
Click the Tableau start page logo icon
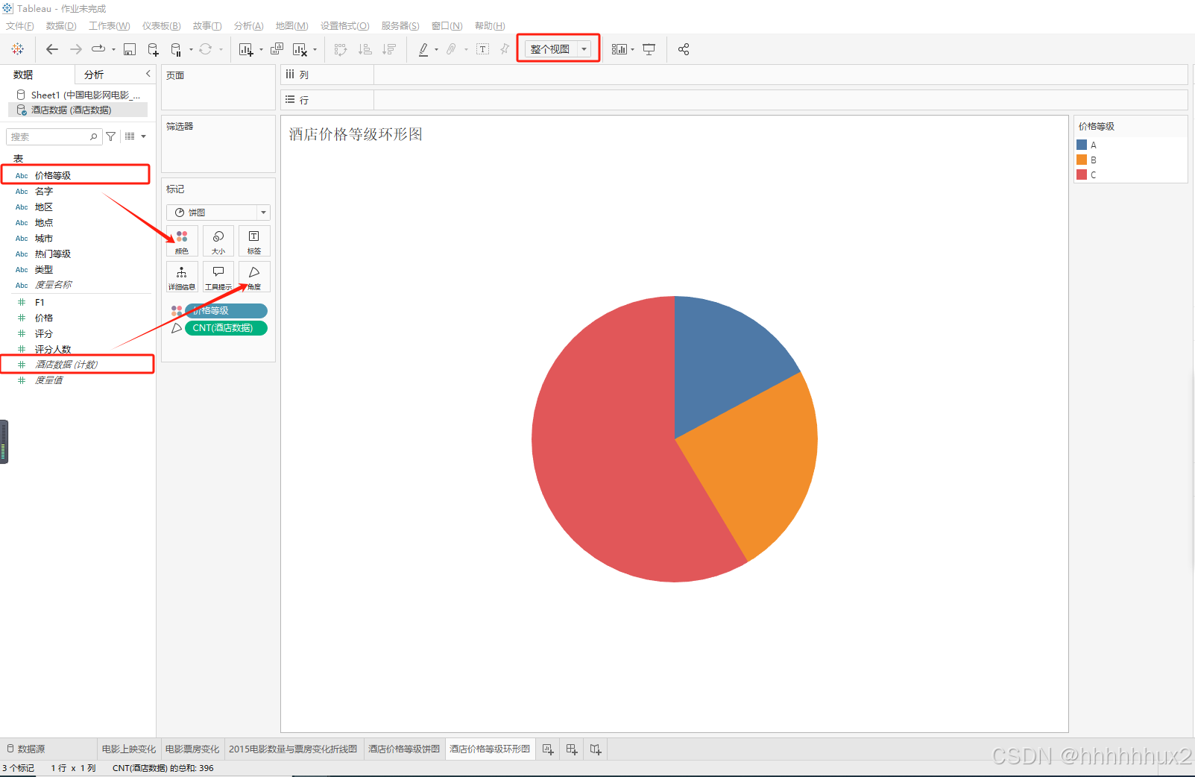tap(18, 49)
